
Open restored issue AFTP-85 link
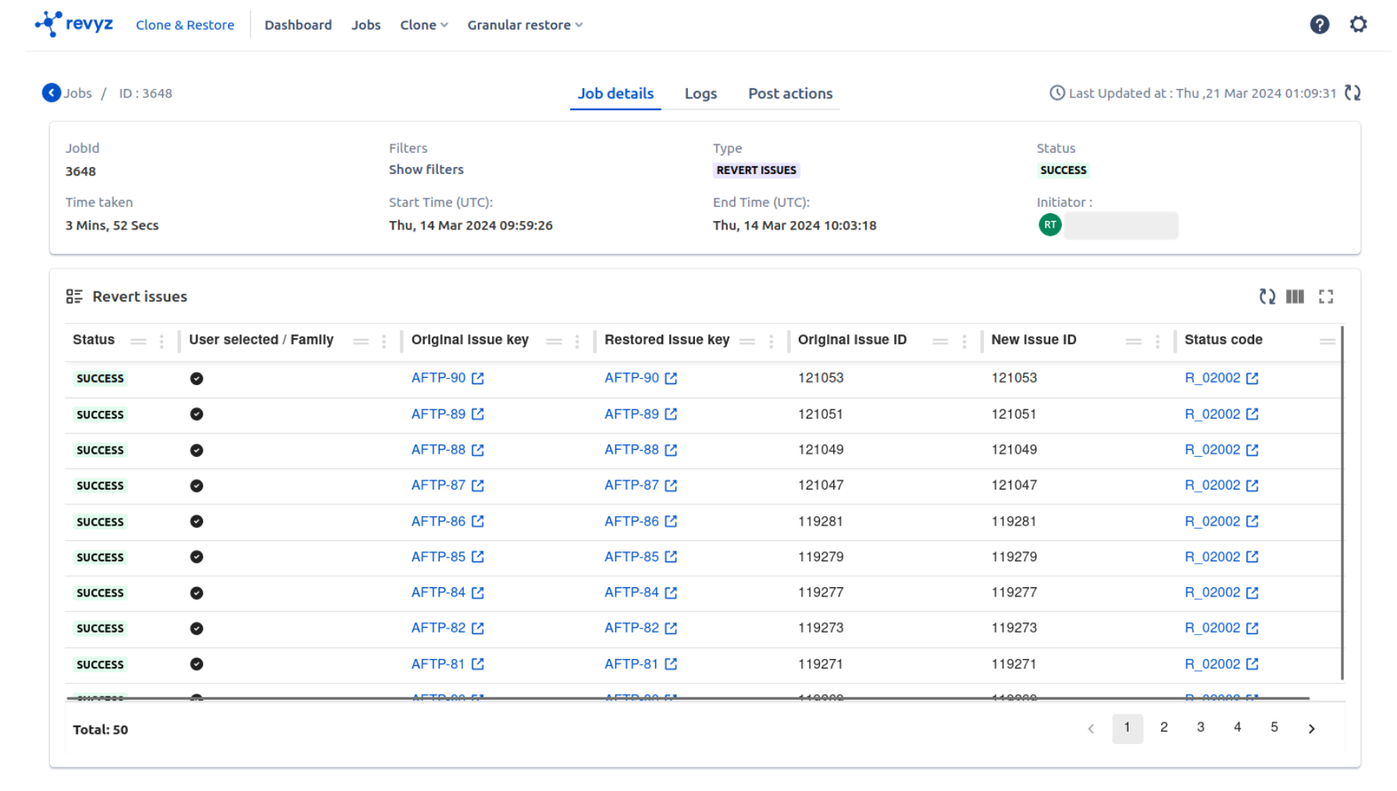click(632, 558)
